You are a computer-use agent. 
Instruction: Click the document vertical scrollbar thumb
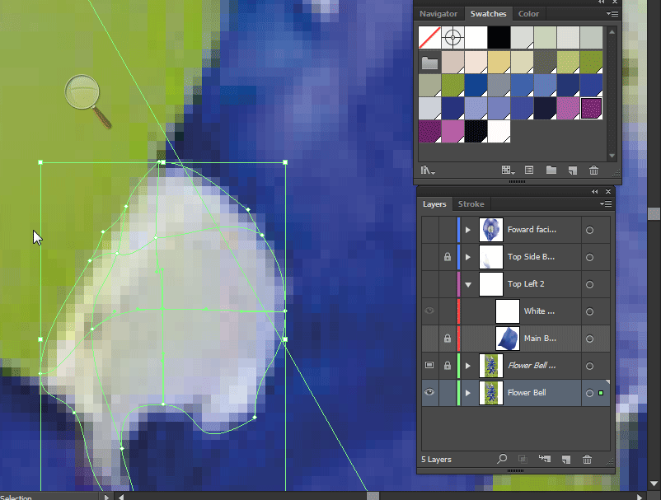point(654,213)
